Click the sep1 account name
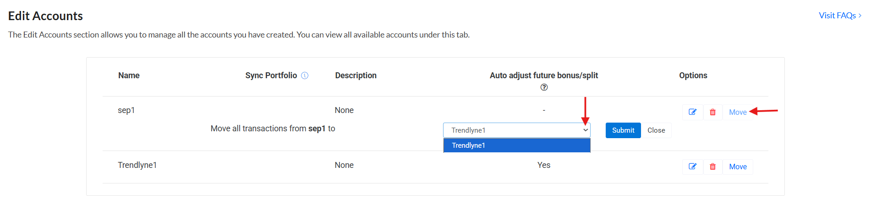 tap(126, 110)
